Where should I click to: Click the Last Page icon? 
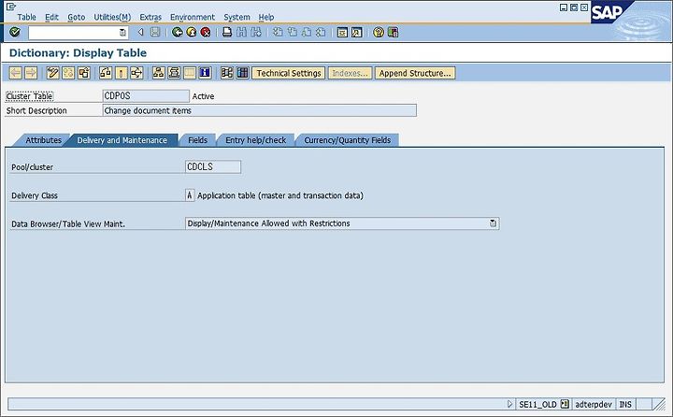coord(321,32)
